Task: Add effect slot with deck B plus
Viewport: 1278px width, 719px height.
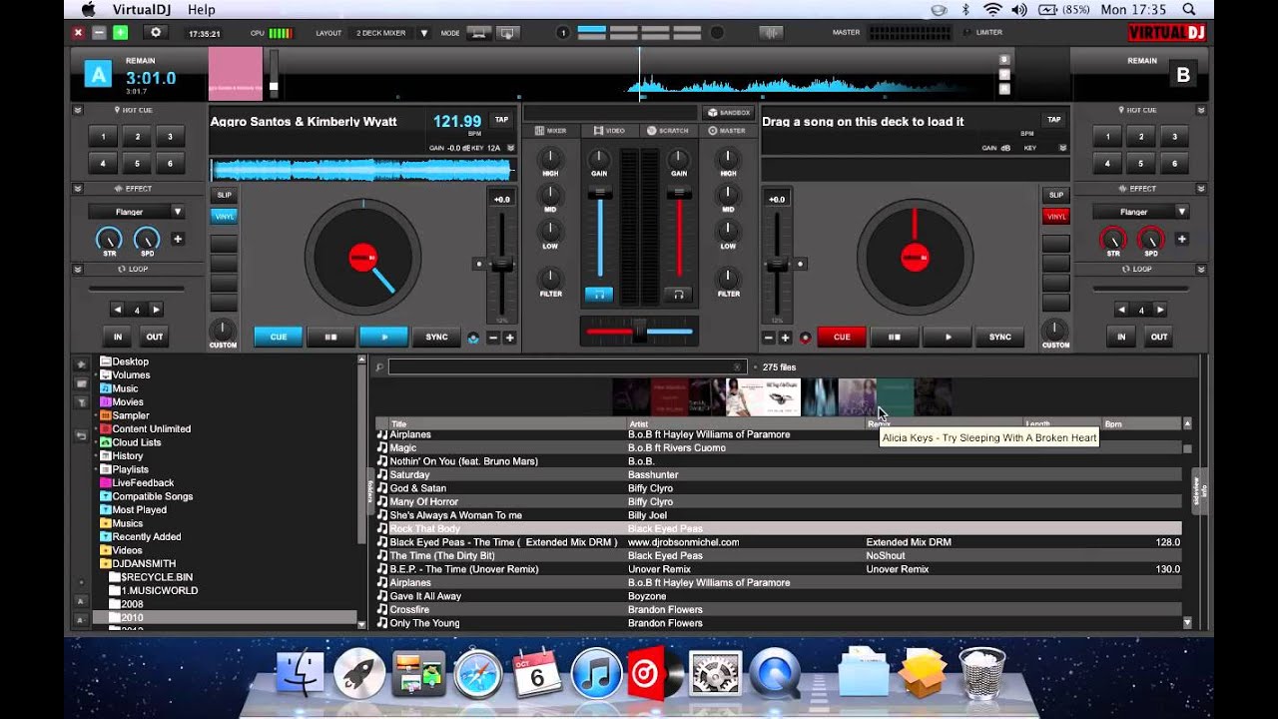Action: click(x=1182, y=239)
